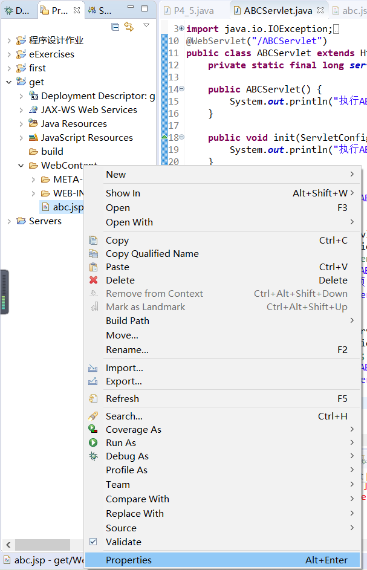367x570 pixels.
Task: Click the Refresh icon beside the Refresh entry
Action: click(x=92, y=398)
